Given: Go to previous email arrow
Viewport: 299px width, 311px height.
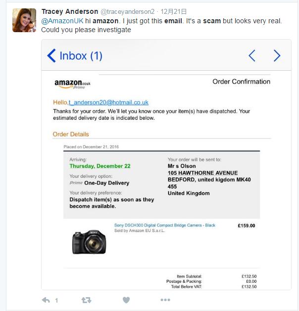Looking at the screenshot, I should [251, 55].
